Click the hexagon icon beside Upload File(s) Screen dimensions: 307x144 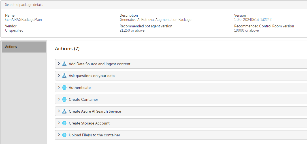(64, 135)
